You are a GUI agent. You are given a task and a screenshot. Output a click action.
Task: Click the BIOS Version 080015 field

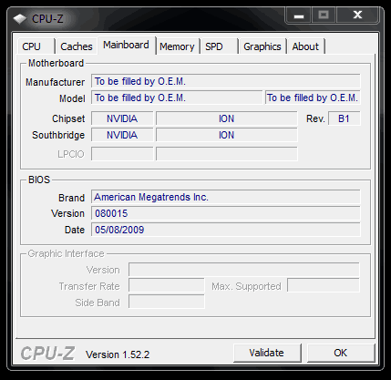tap(226, 213)
